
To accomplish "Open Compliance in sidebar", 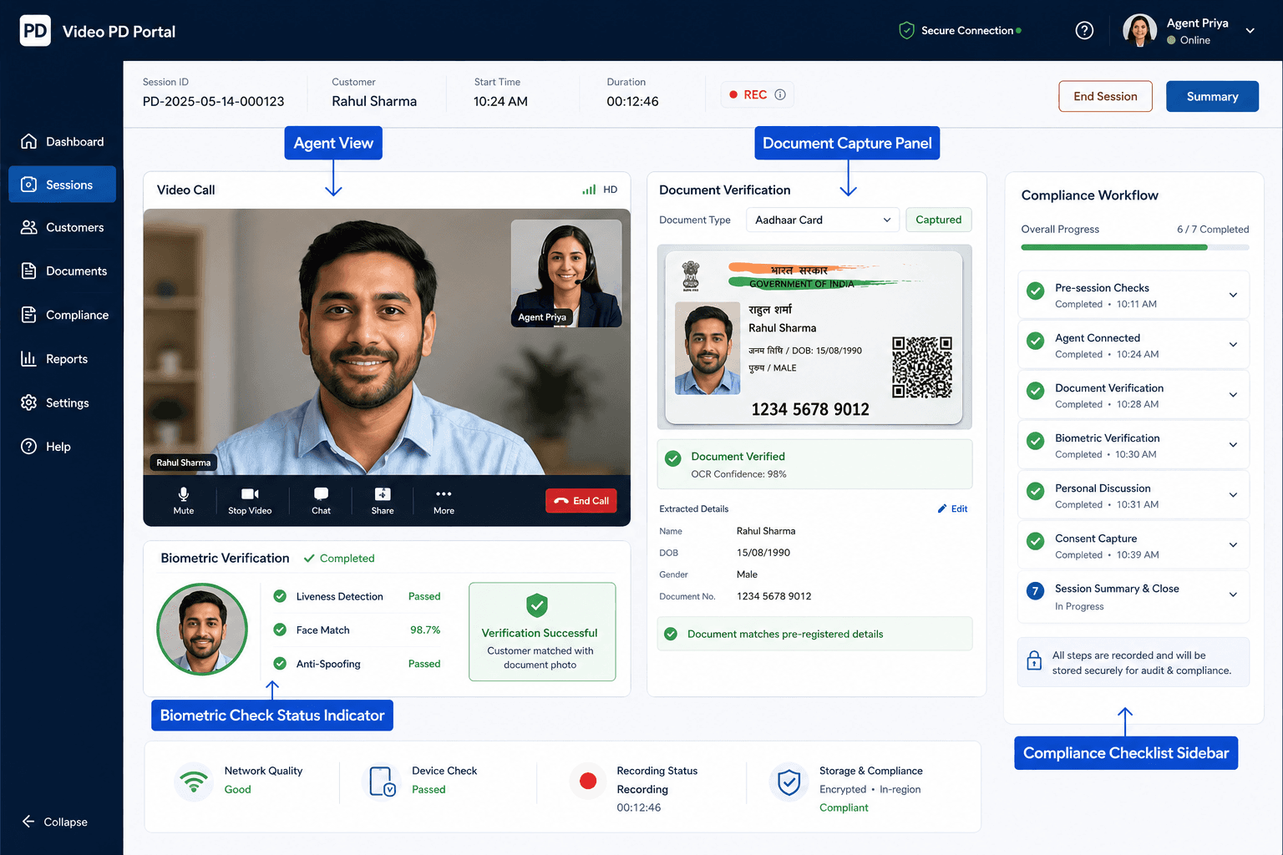I will click(x=63, y=315).
